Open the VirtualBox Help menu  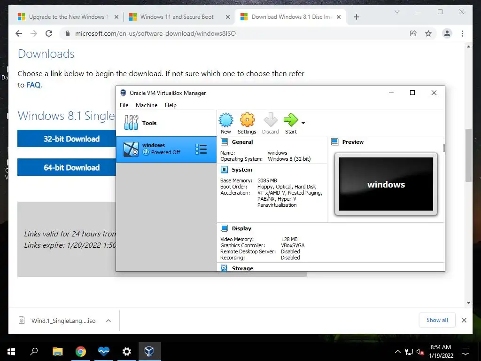pos(171,105)
